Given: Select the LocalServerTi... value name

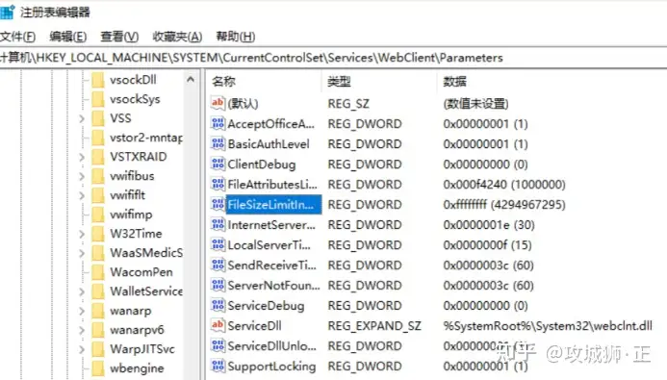Looking at the screenshot, I should coord(269,244).
